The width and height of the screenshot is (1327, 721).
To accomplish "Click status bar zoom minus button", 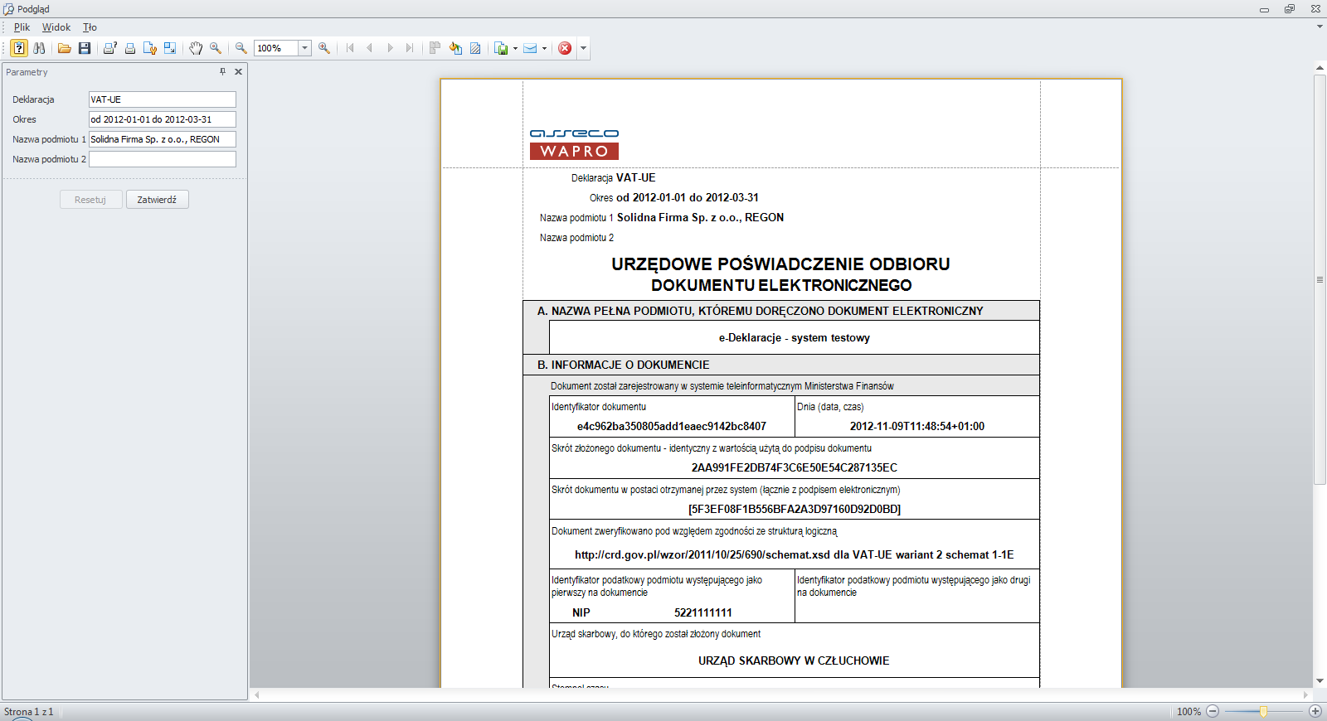I will (1213, 711).
